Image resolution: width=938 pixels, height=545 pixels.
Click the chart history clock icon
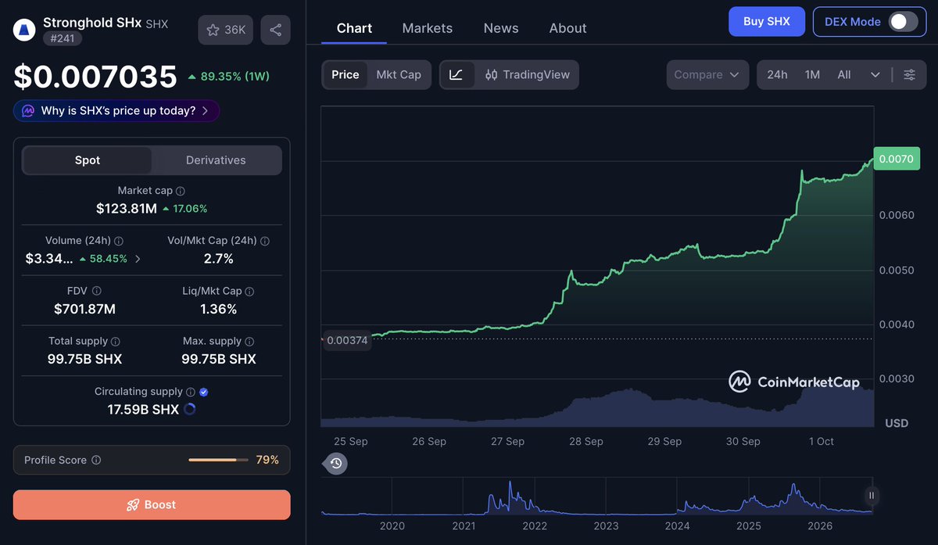click(x=335, y=464)
